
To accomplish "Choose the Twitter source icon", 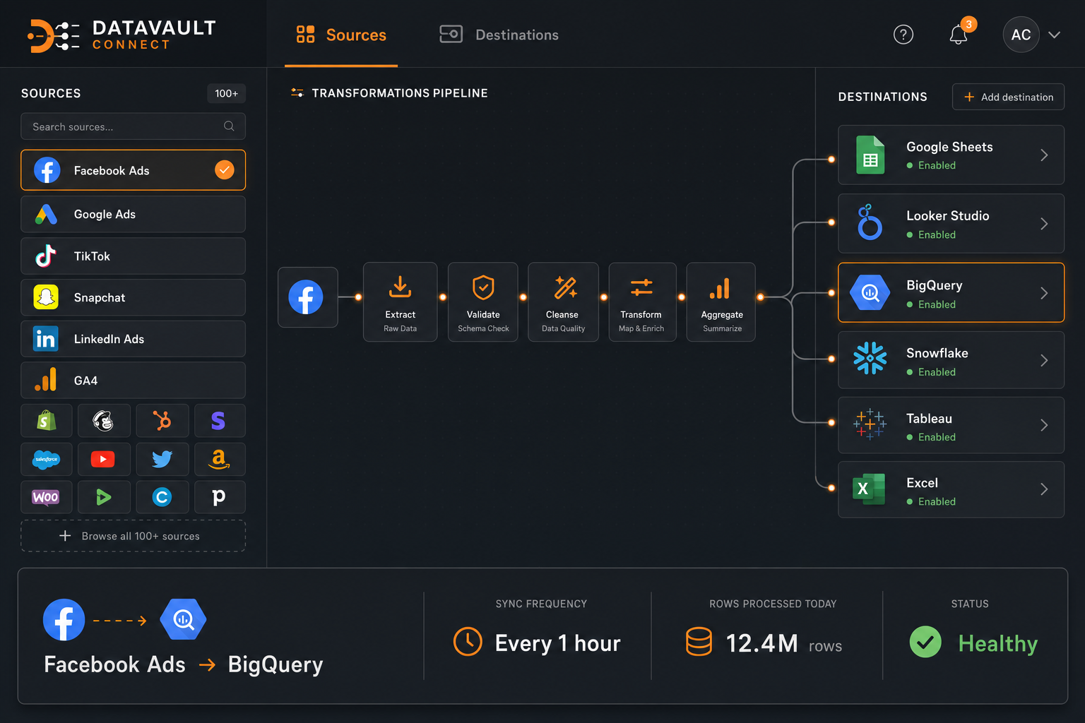I will click(162, 459).
